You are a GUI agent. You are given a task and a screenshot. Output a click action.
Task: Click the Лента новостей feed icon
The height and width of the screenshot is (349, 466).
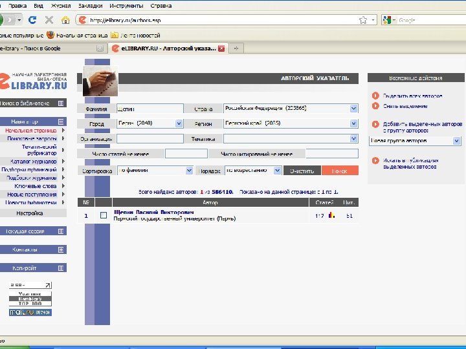click(115, 35)
